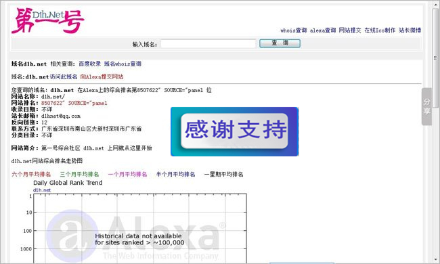Select 三个月平均排名 tab
Viewport: 440px width, 264px height.
click(x=79, y=174)
